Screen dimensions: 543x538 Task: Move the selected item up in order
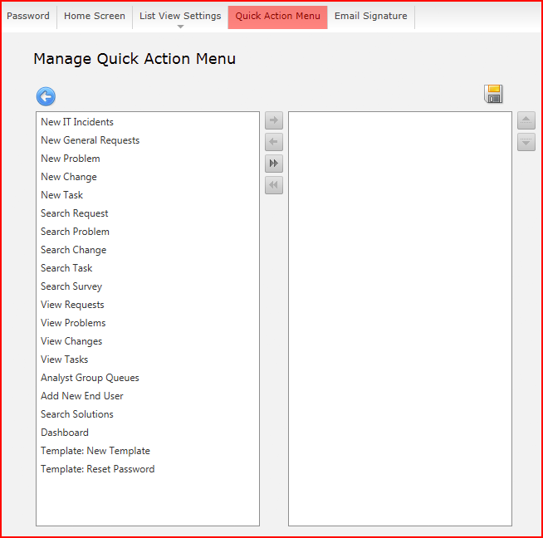click(x=526, y=120)
